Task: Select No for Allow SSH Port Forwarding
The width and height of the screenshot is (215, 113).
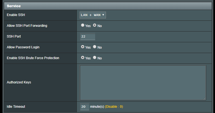Action: (95, 25)
